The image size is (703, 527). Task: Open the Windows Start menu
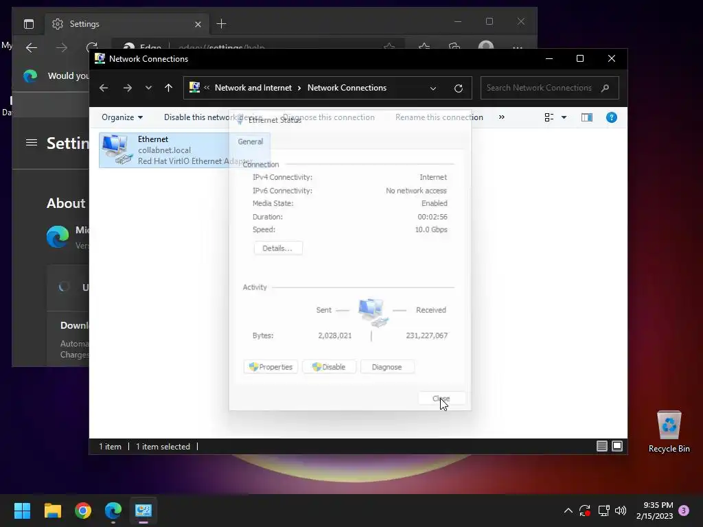point(22,511)
